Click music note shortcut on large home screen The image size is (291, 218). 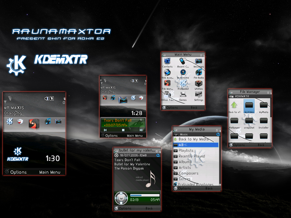pyautogui.click(x=48, y=121)
